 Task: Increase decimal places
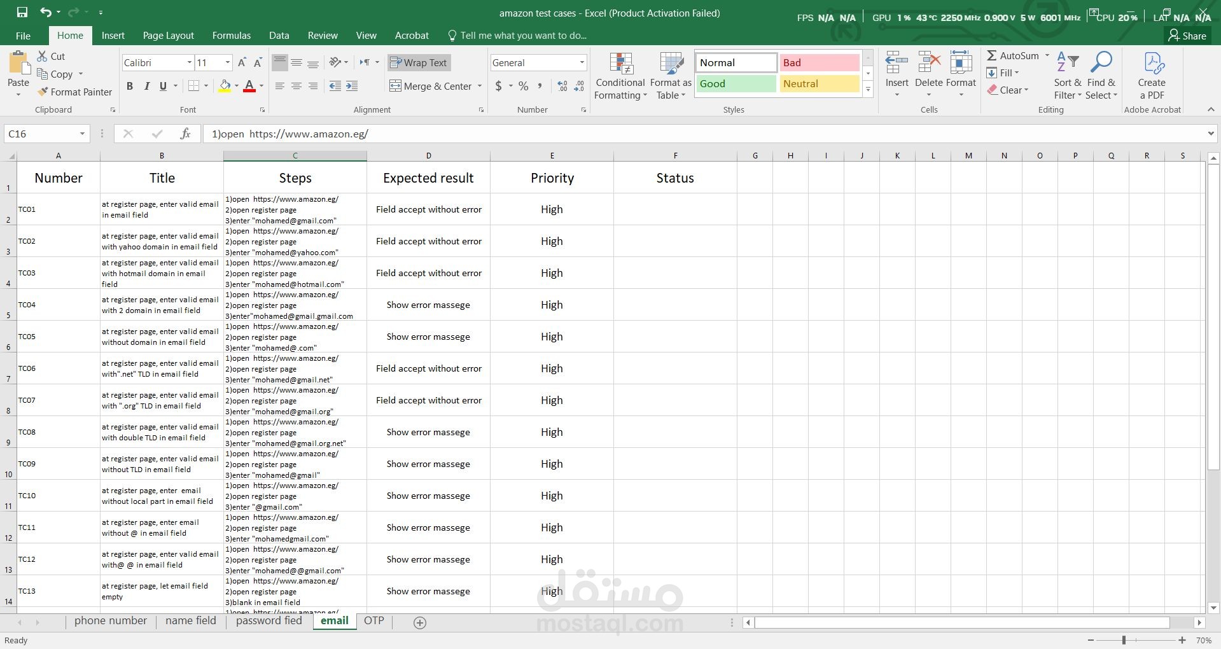(562, 86)
